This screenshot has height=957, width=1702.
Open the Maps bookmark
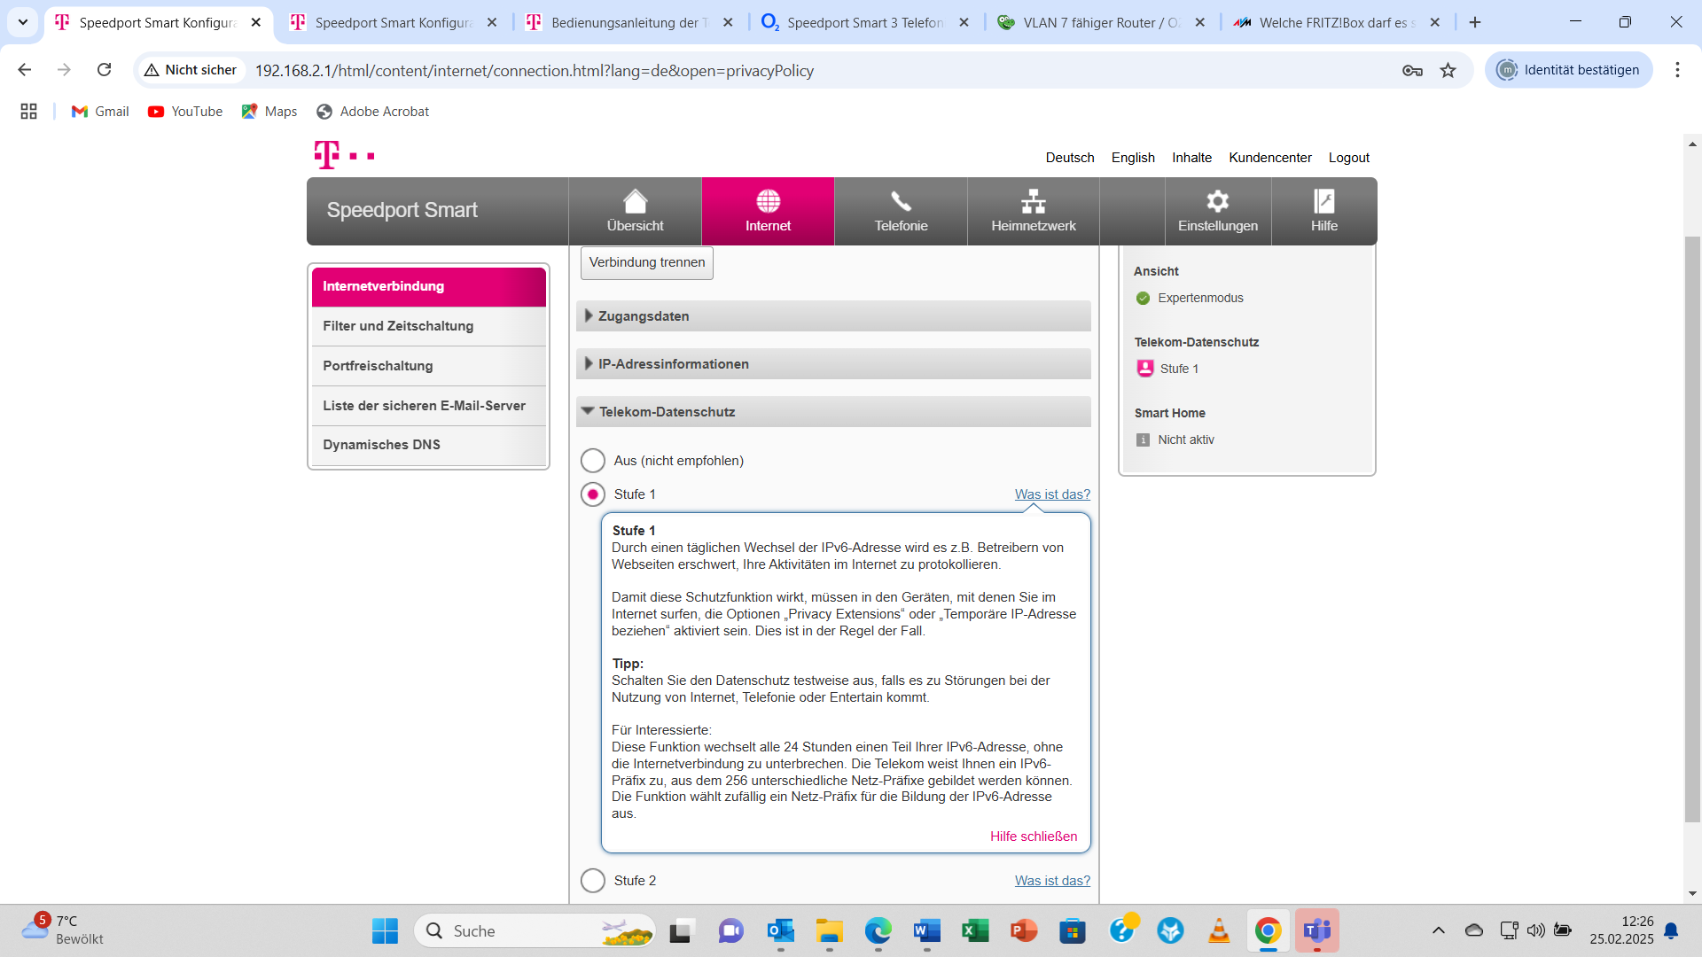(269, 112)
